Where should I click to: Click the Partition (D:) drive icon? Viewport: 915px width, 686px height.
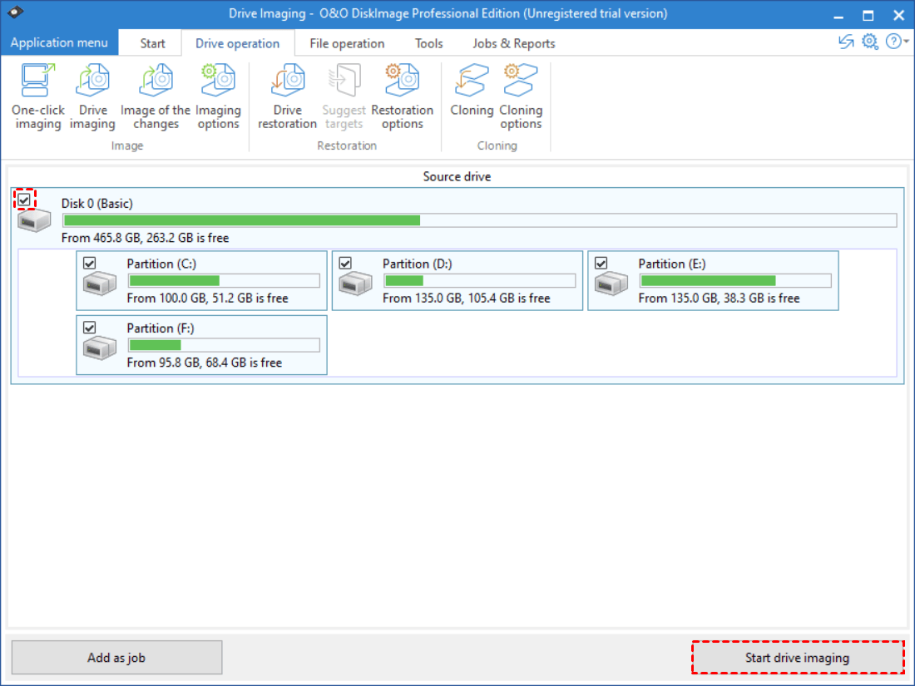(355, 284)
